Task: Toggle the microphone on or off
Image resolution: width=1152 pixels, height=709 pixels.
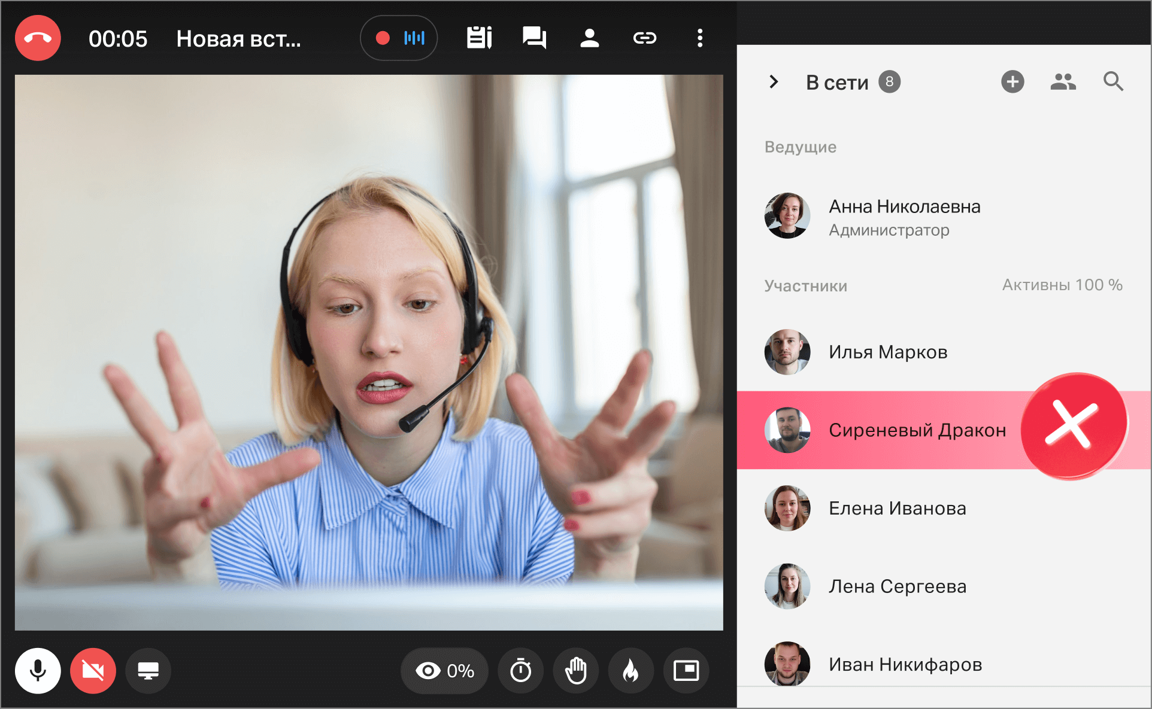Action: click(38, 671)
